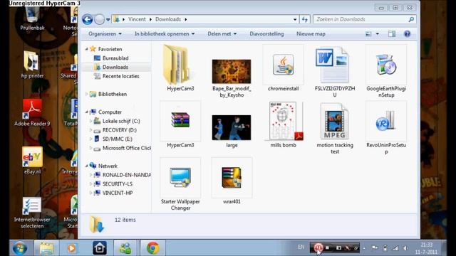Select Microsoft Office Click drive entry

pyautogui.click(x=126, y=148)
